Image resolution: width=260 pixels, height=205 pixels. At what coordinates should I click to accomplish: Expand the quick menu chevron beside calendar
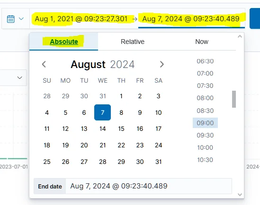pyautogui.click(x=21, y=18)
